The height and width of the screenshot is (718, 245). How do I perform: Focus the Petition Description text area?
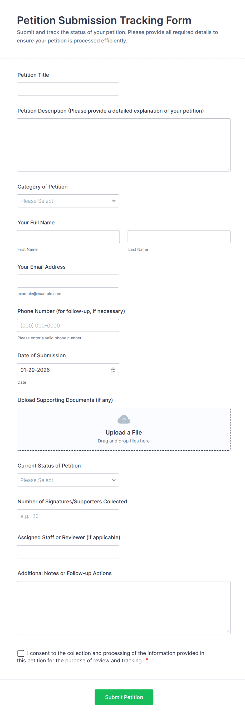[x=124, y=145]
